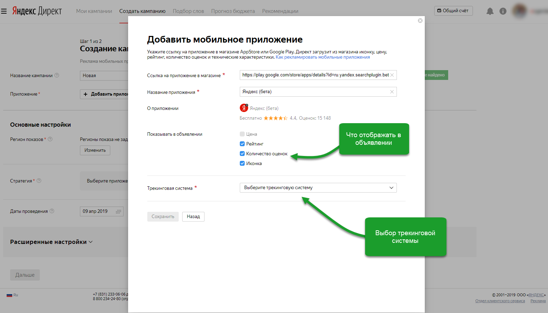Open the Мои кампании tab
Image resolution: width=548 pixels, height=313 pixels.
coord(94,11)
